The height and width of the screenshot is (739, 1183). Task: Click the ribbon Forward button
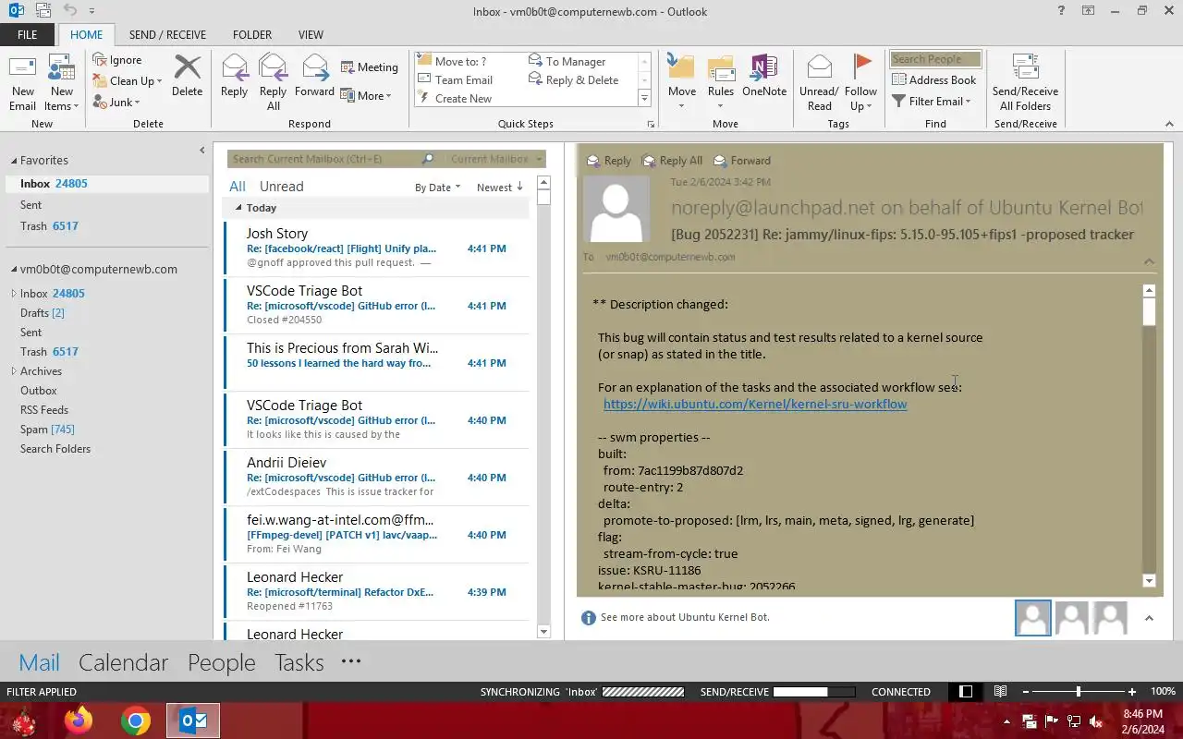click(314, 76)
